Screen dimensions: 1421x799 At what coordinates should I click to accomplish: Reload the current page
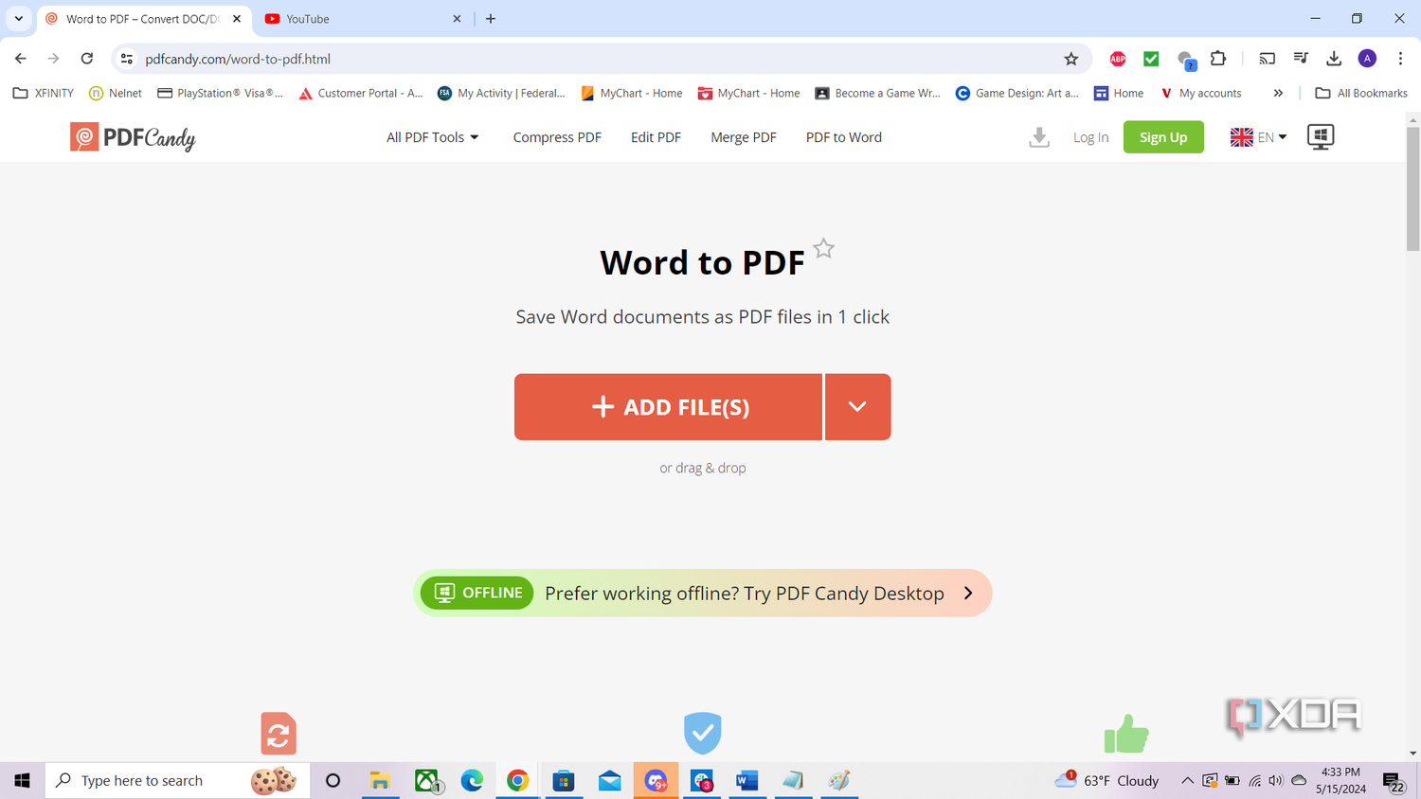point(87,59)
